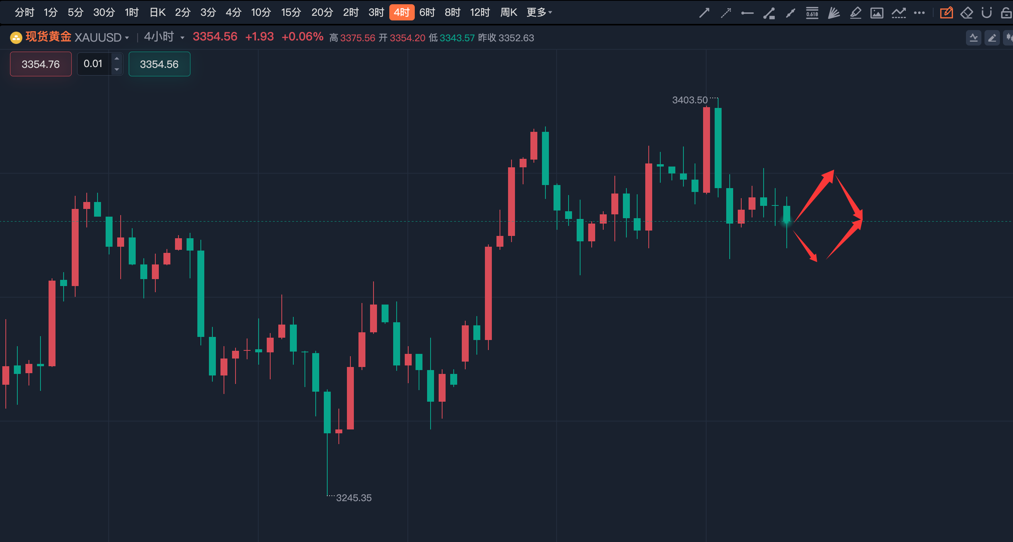Click the 低 3343.57 low value
Viewport: 1013px width, 542px height.
(x=452, y=38)
